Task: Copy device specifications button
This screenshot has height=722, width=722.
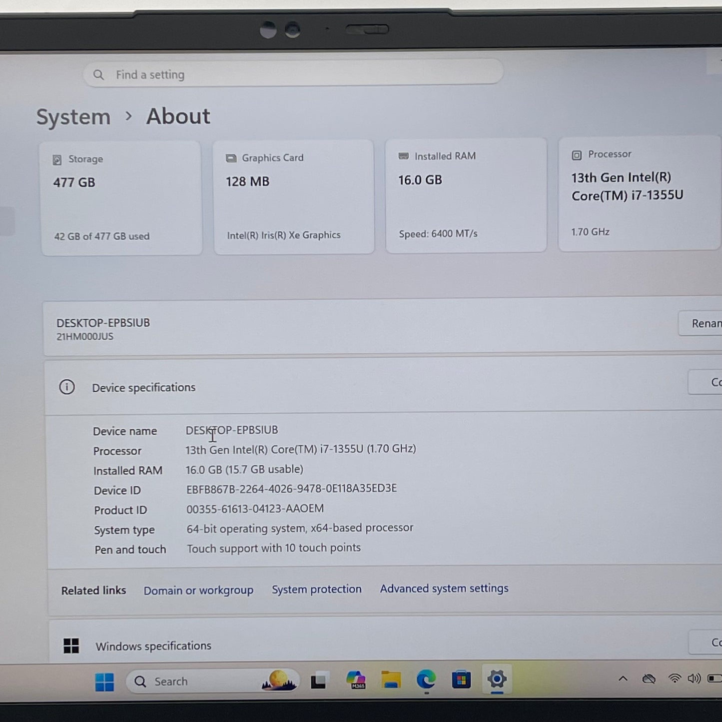Action: pos(705,382)
